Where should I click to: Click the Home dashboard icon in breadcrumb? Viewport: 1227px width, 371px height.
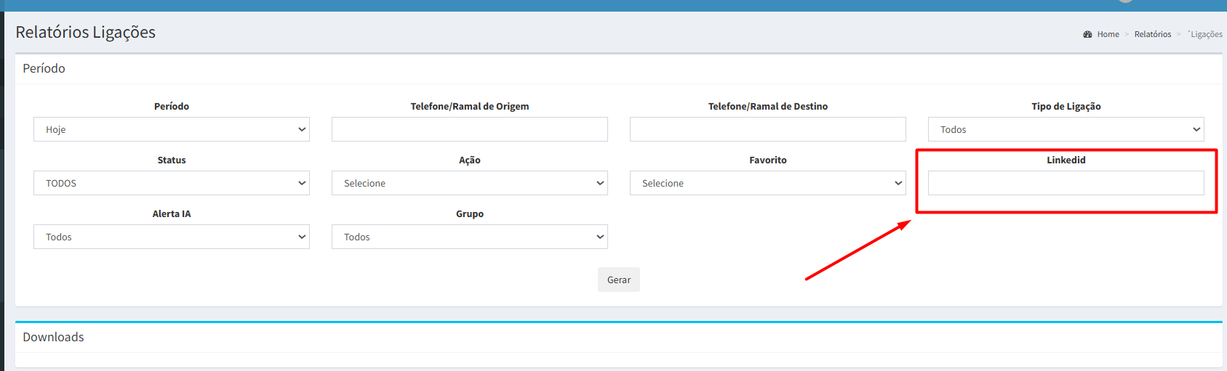tap(1087, 34)
